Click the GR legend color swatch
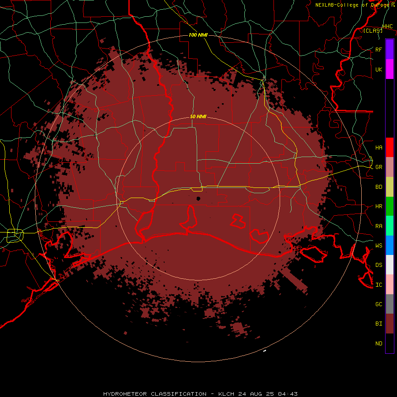Viewport: 397px width, 397px height. point(390,167)
